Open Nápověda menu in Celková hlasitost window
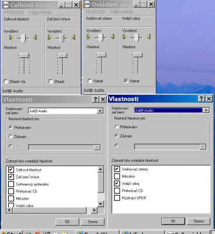The width and height of the screenshot is (215, 234). tap(40, 12)
